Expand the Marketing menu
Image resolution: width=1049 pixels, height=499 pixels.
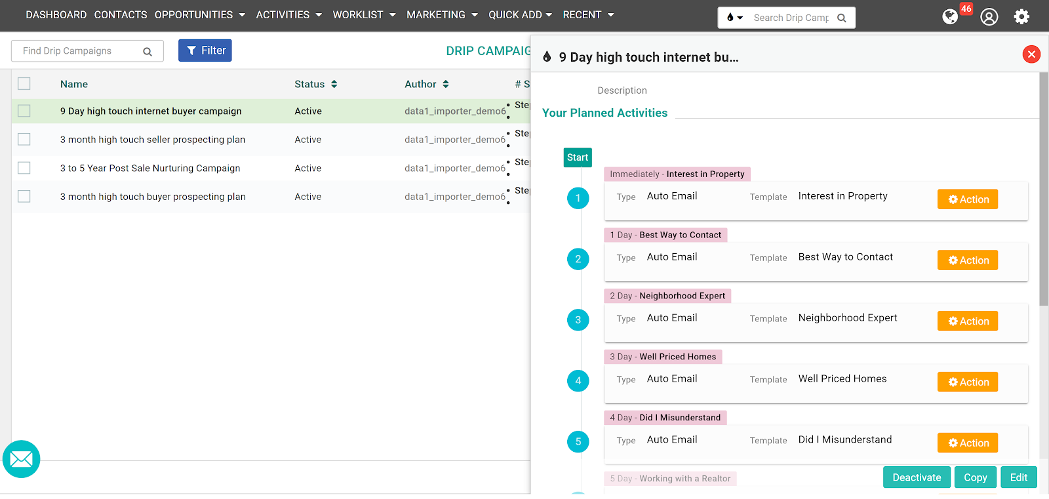click(x=443, y=14)
